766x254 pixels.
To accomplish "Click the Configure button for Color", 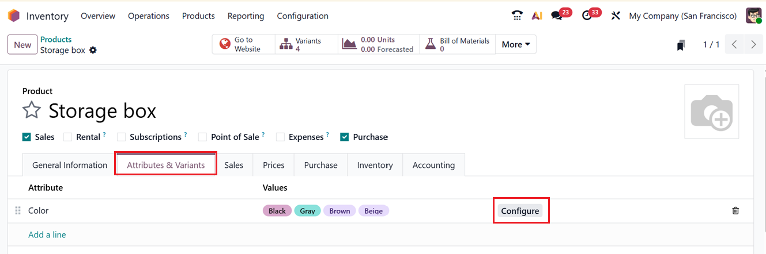I will 520,211.
